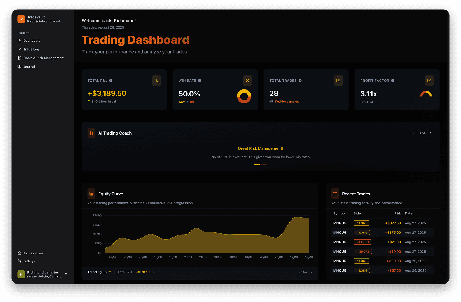461x302 pixels.
Task: Click the percent icon on Win Rate card
Action: coord(247,81)
